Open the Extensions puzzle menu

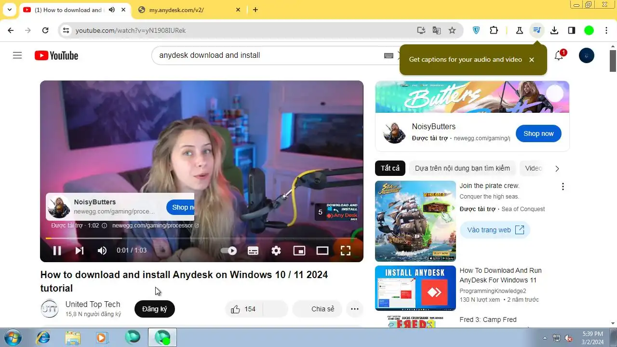tap(494, 30)
